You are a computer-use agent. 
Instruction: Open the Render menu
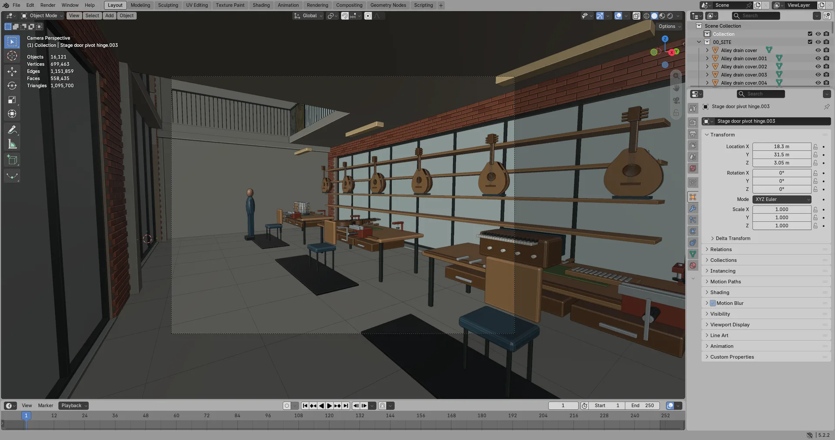[48, 5]
